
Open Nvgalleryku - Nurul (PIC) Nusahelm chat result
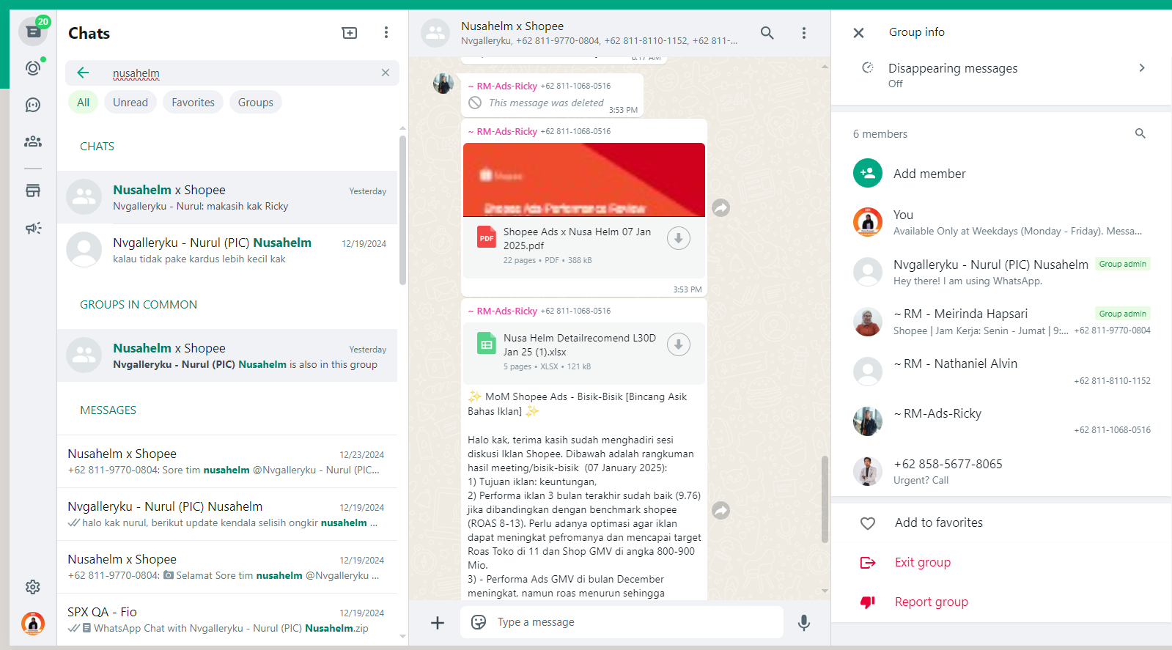(227, 251)
